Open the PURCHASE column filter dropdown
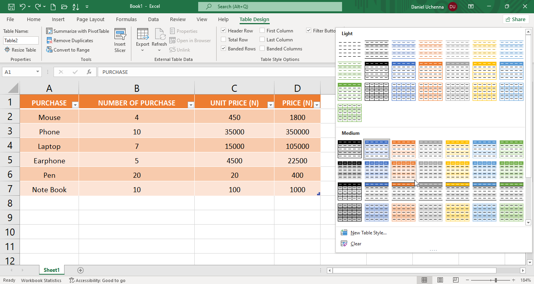The width and height of the screenshot is (534, 284). pyautogui.click(x=75, y=105)
